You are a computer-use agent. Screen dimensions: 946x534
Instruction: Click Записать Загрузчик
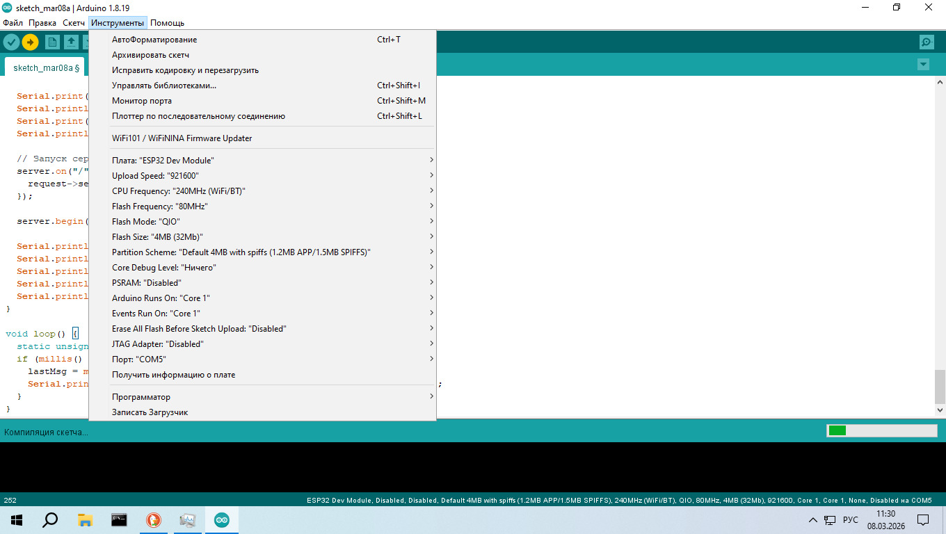pos(150,412)
